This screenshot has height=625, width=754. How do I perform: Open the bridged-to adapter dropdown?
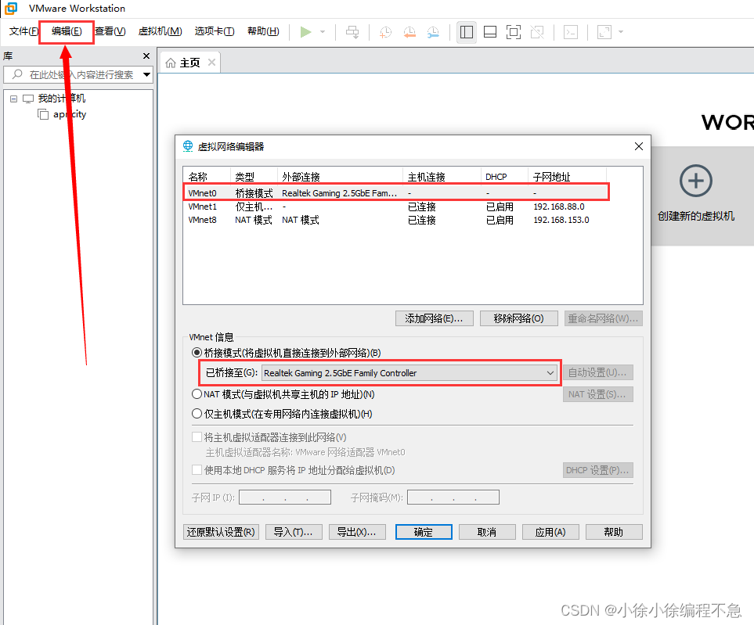coord(409,373)
